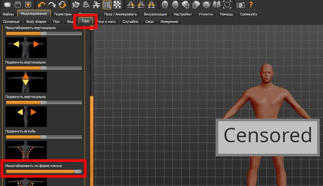Open the Свои sub-tab
323x186 pixels.
(x=150, y=22)
